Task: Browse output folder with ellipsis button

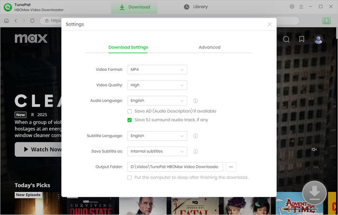Action: coord(231,167)
